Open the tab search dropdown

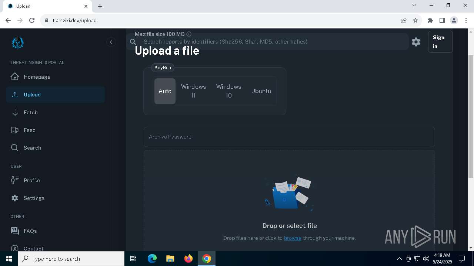click(x=414, y=6)
